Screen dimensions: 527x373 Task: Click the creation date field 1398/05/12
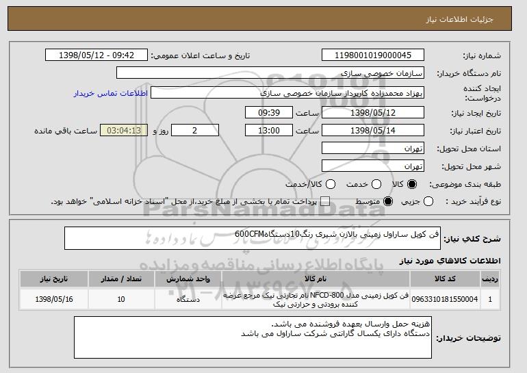click(x=373, y=112)
